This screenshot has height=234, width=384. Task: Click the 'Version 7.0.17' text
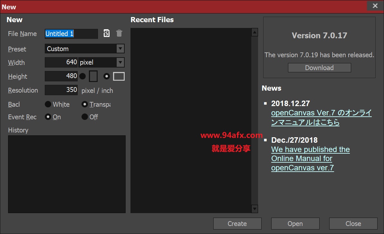point(319,35)
